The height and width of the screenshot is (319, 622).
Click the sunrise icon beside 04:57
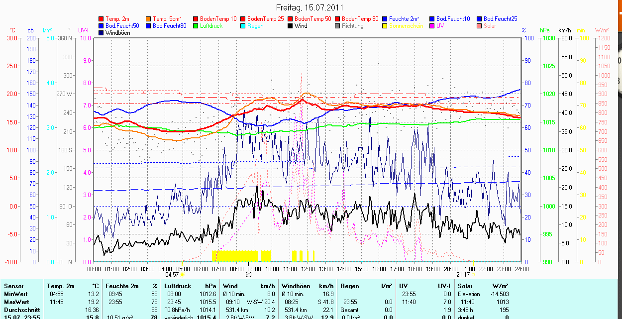tap(183, 274)
